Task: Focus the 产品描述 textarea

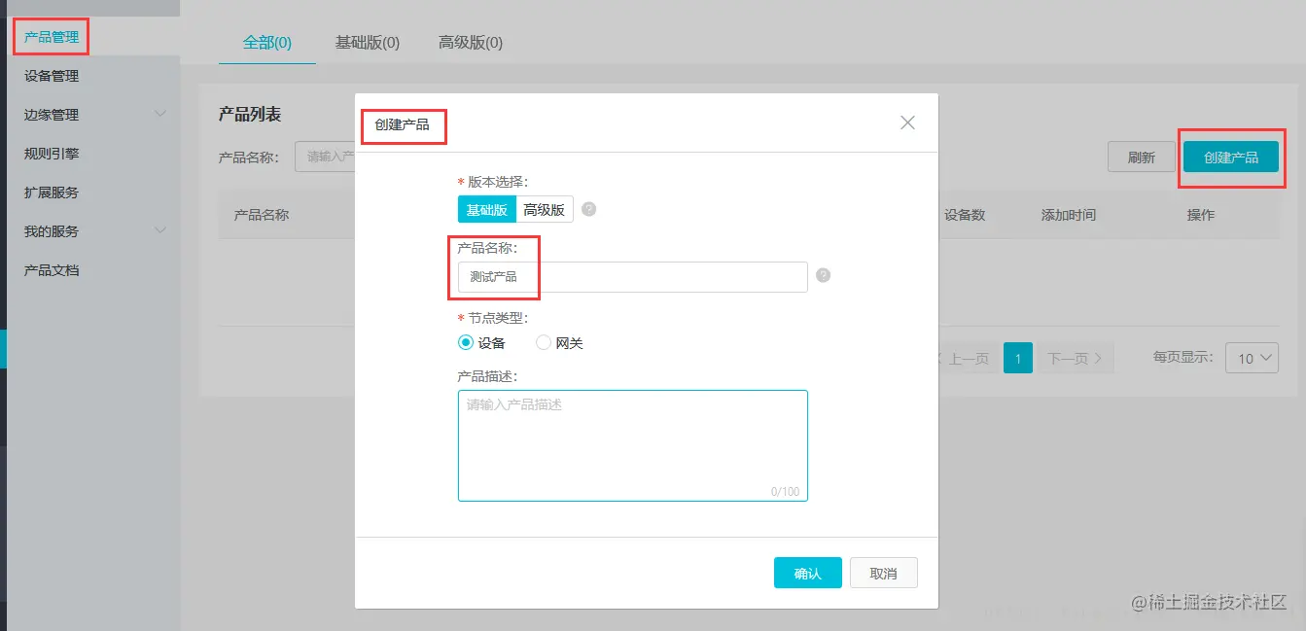Action: click(633, 445)
